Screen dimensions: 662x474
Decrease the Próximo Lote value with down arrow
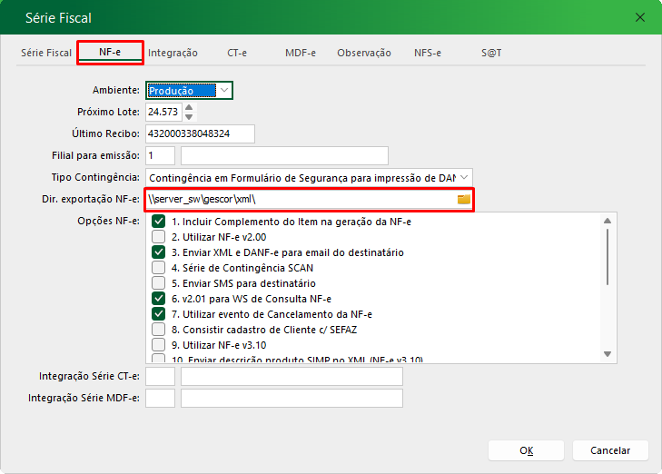[189, 117]
